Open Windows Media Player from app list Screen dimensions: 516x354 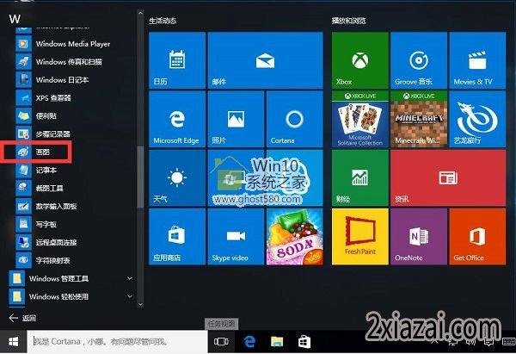pyautogui.click(x=72, y=44)
